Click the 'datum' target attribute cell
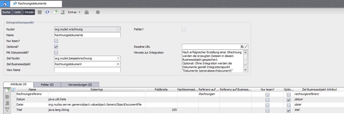Image resolution: width=344 pixels, height=114 pixels. click(x=319, y=100)
